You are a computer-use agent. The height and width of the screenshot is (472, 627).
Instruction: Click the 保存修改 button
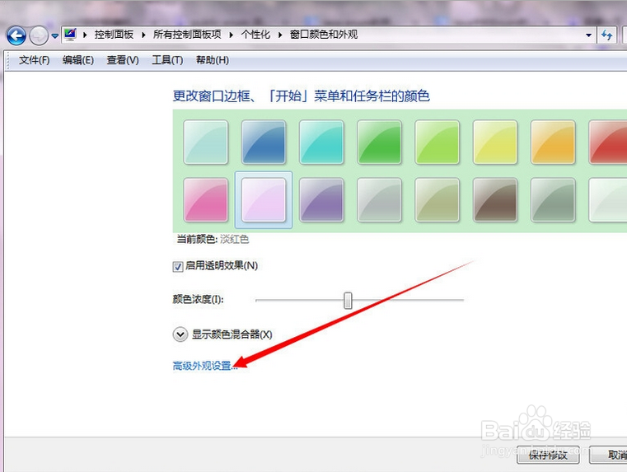click(548, 456)
